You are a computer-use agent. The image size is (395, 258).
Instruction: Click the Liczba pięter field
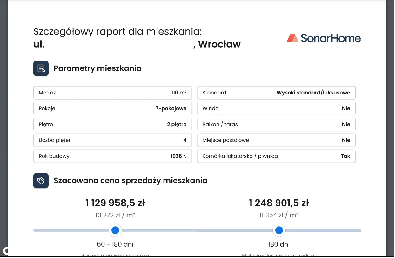(x=112, y=140)
